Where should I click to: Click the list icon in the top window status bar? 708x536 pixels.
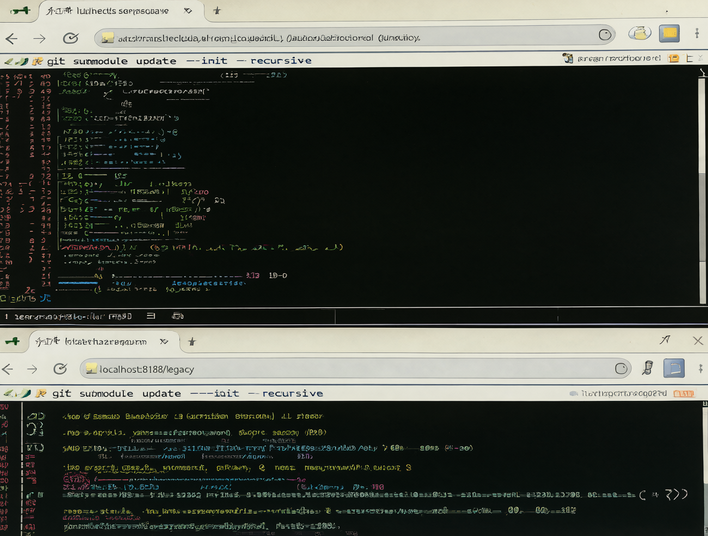pos(151,316)
